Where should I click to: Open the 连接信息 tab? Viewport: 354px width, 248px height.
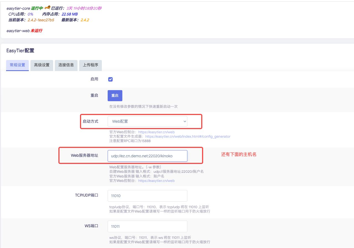coord(66,65)
